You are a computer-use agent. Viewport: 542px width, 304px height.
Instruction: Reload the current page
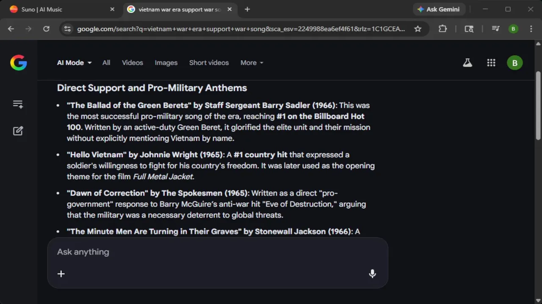46,29
